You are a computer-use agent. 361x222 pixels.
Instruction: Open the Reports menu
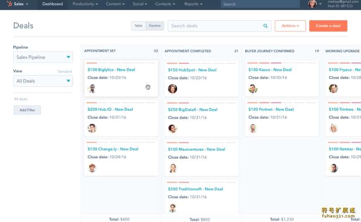193,4
